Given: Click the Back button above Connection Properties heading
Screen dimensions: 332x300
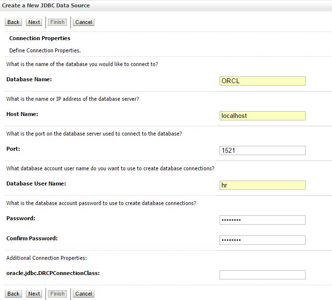Looking at the screenshot, I should tap(13, 22).
